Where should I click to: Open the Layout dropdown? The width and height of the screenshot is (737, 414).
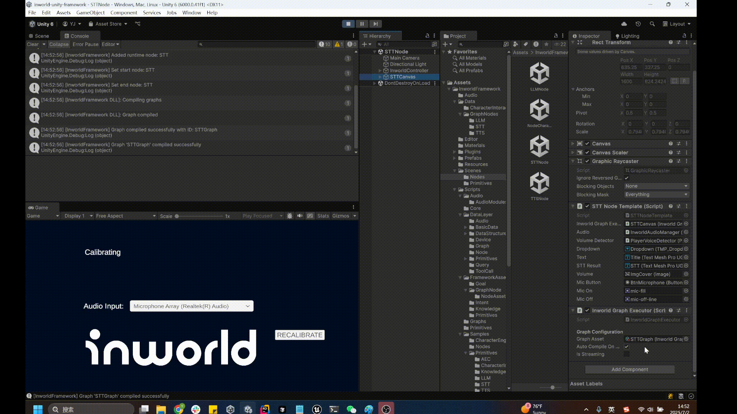677,24
